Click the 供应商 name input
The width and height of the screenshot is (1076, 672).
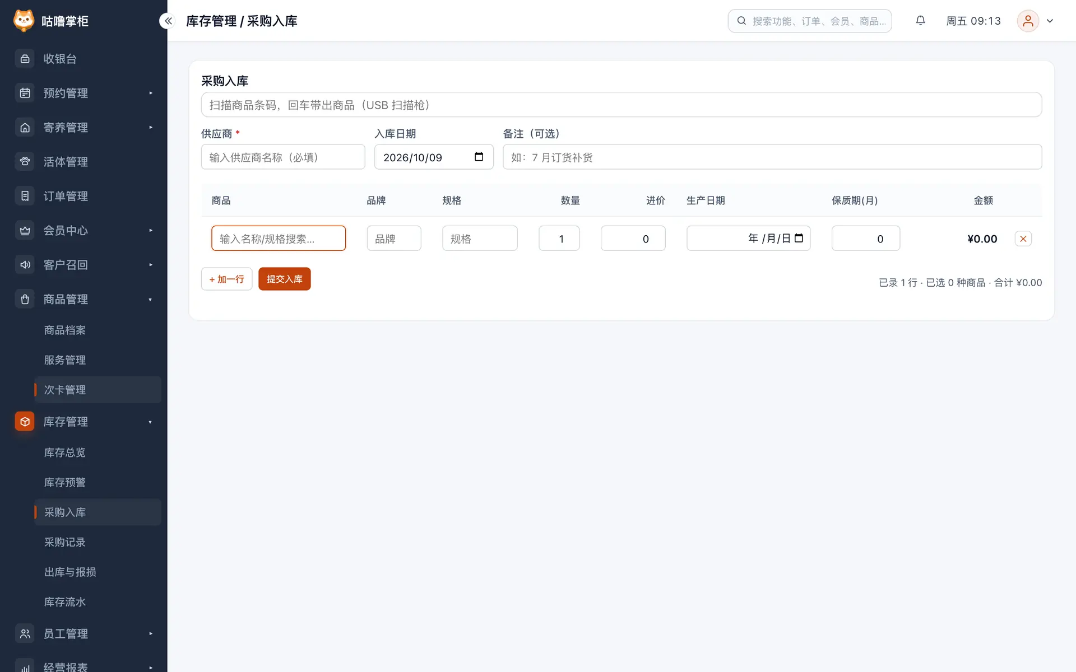pos(283,157)
